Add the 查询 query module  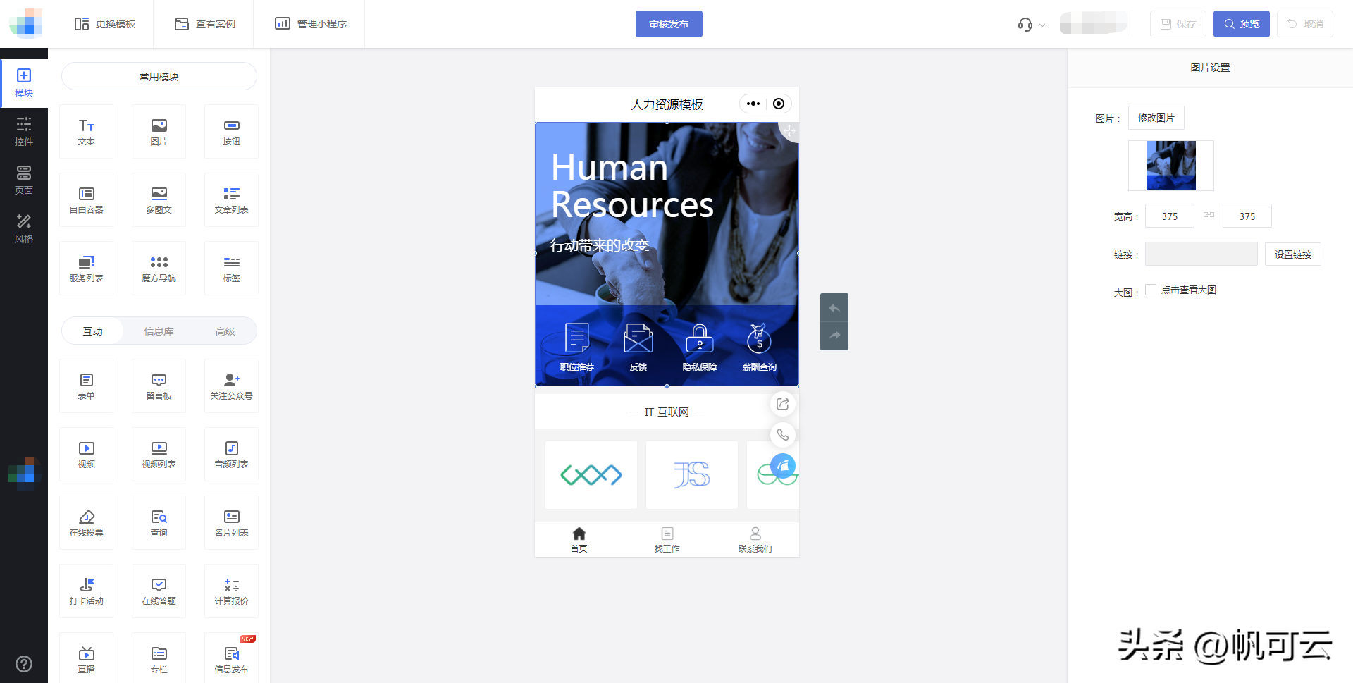click(x=159, y=523)
